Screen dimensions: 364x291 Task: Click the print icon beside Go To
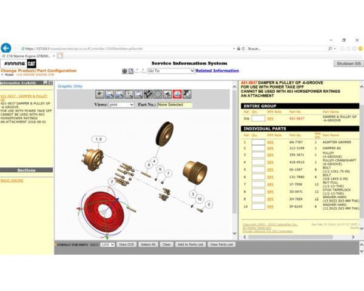(124, 71)
